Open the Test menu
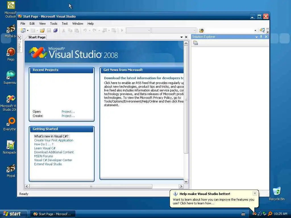 [65, 24]
